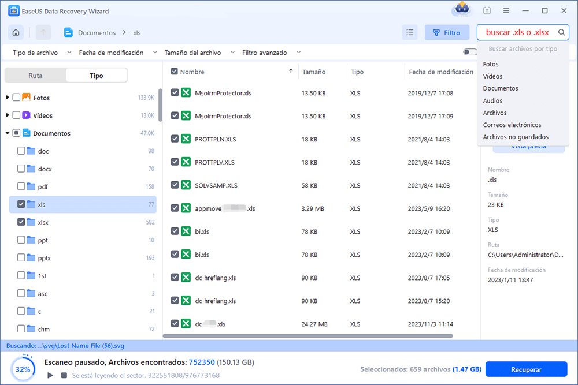Toggle sort order arrow in Nombre column
The width and height of the screenshot is (578, 385).
291,72
